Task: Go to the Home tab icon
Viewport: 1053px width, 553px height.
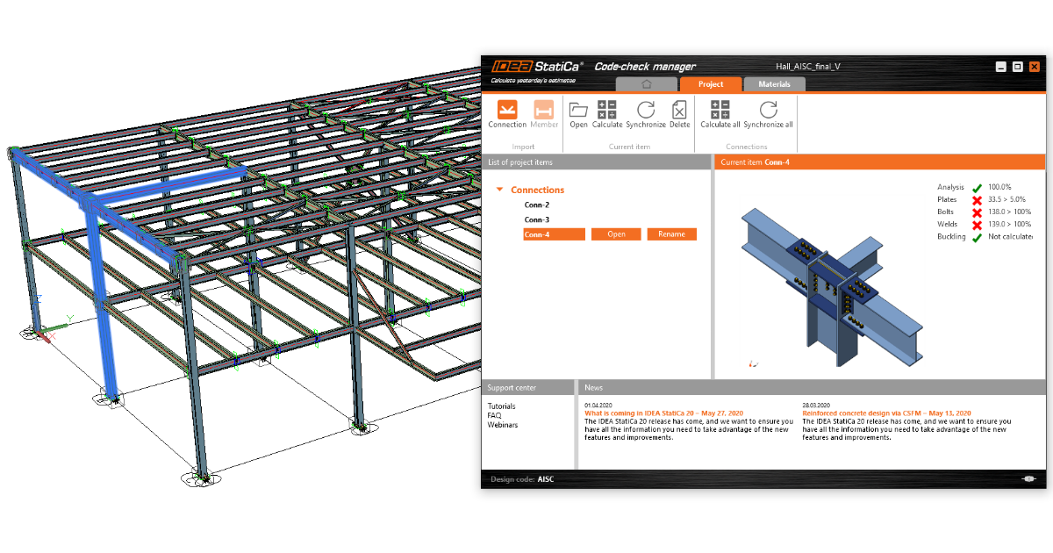Action: 647,84
